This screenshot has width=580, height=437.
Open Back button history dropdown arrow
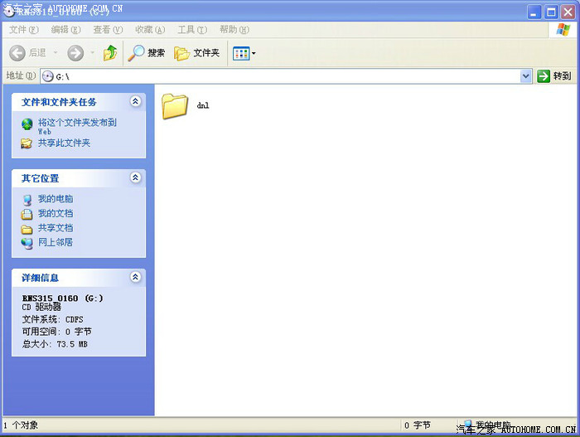point(56,53)
